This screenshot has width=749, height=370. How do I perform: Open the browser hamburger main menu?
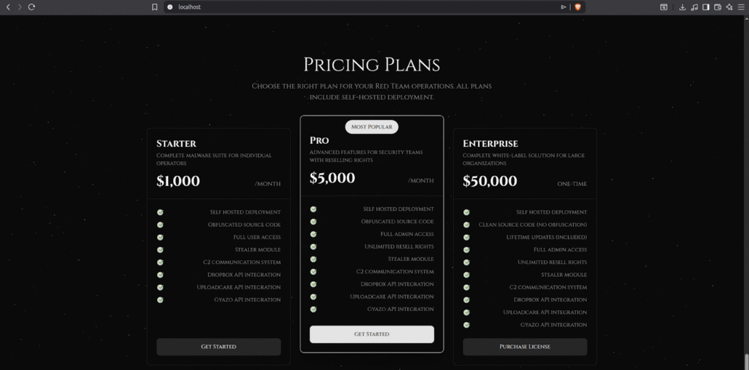coord(740,7)
